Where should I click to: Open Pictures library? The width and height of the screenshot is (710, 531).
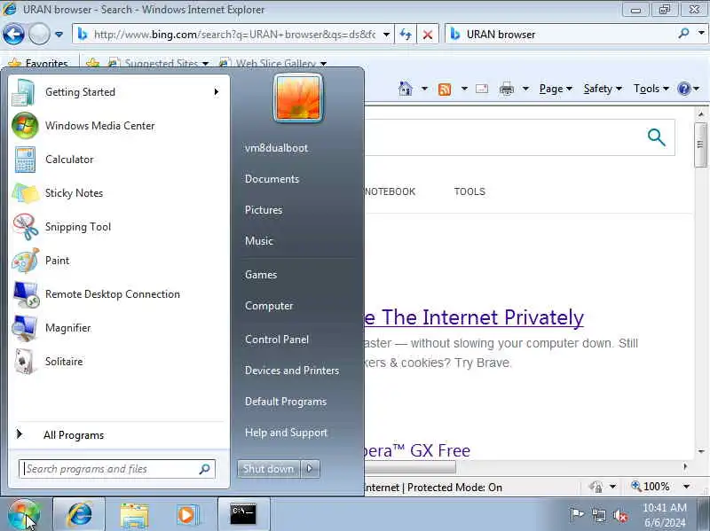coord(264,210)
